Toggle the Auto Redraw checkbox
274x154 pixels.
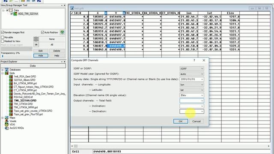[x=42, y=33]
